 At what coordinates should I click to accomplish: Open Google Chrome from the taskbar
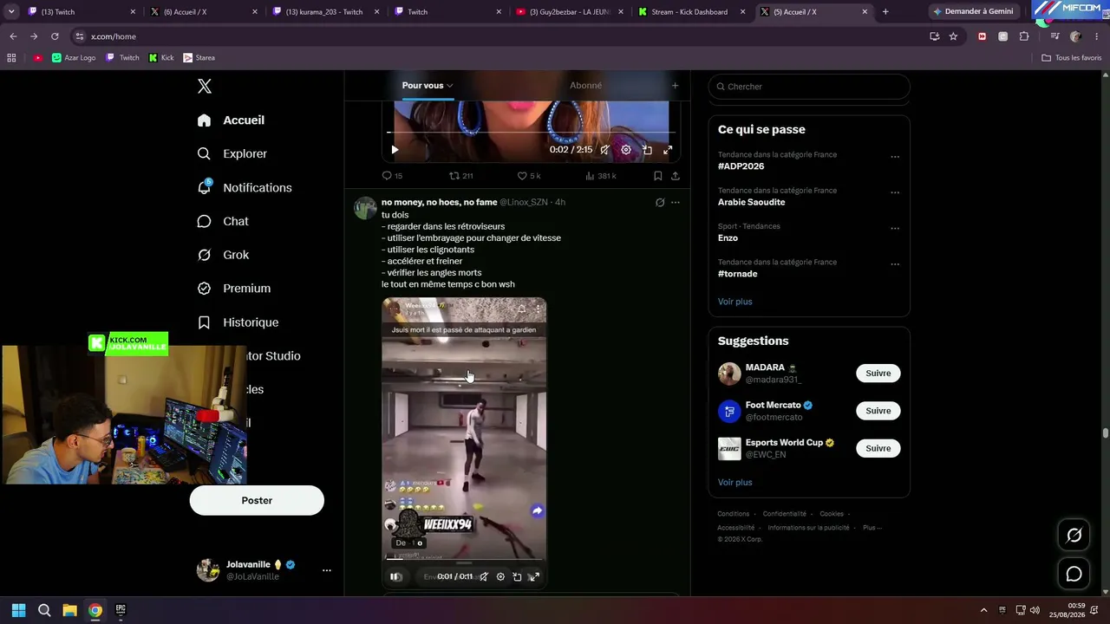pyautogui.click(x=95, y=610)
